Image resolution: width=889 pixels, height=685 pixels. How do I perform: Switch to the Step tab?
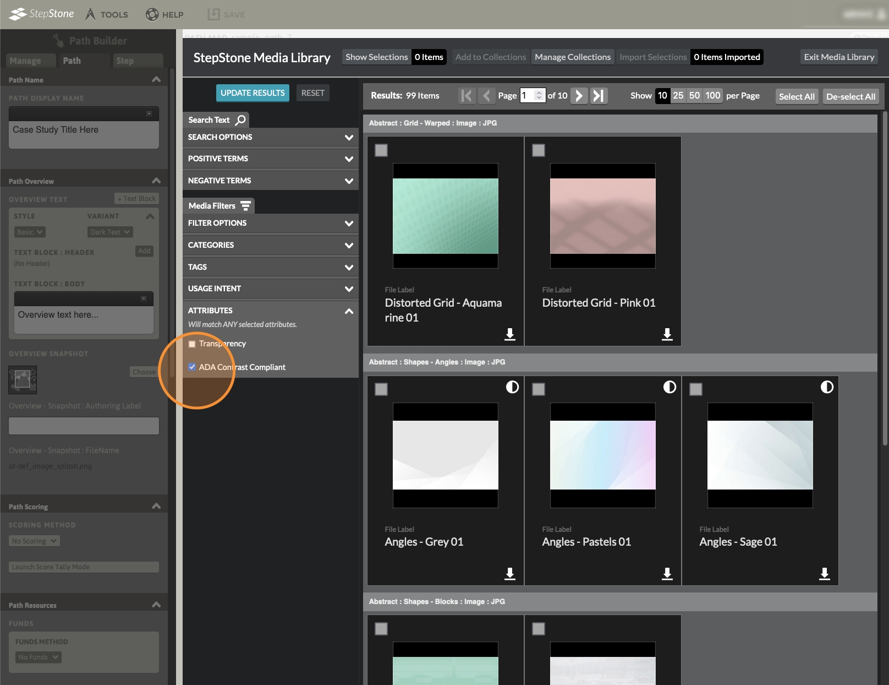(138, 61)
